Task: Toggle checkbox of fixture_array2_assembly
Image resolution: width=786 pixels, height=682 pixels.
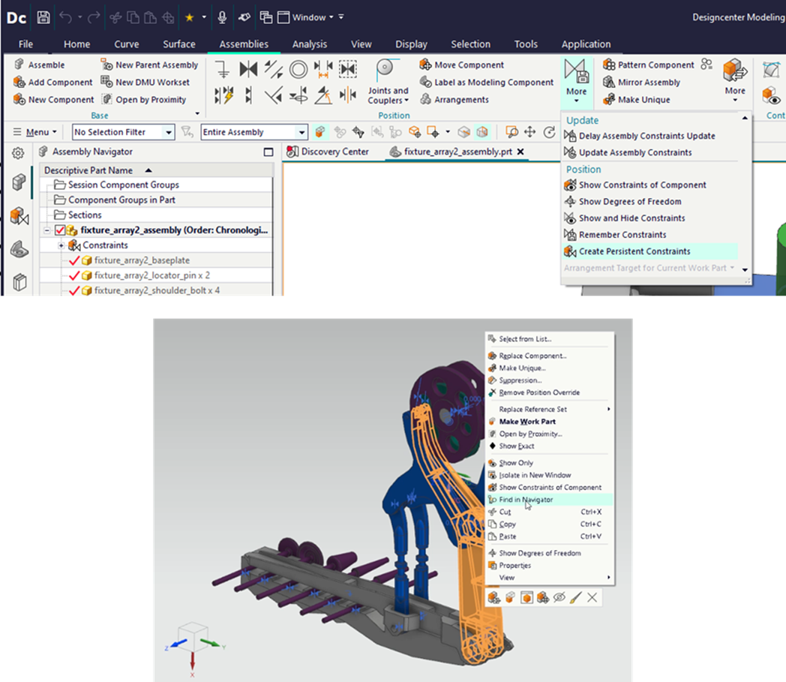Action: (60, 230)
